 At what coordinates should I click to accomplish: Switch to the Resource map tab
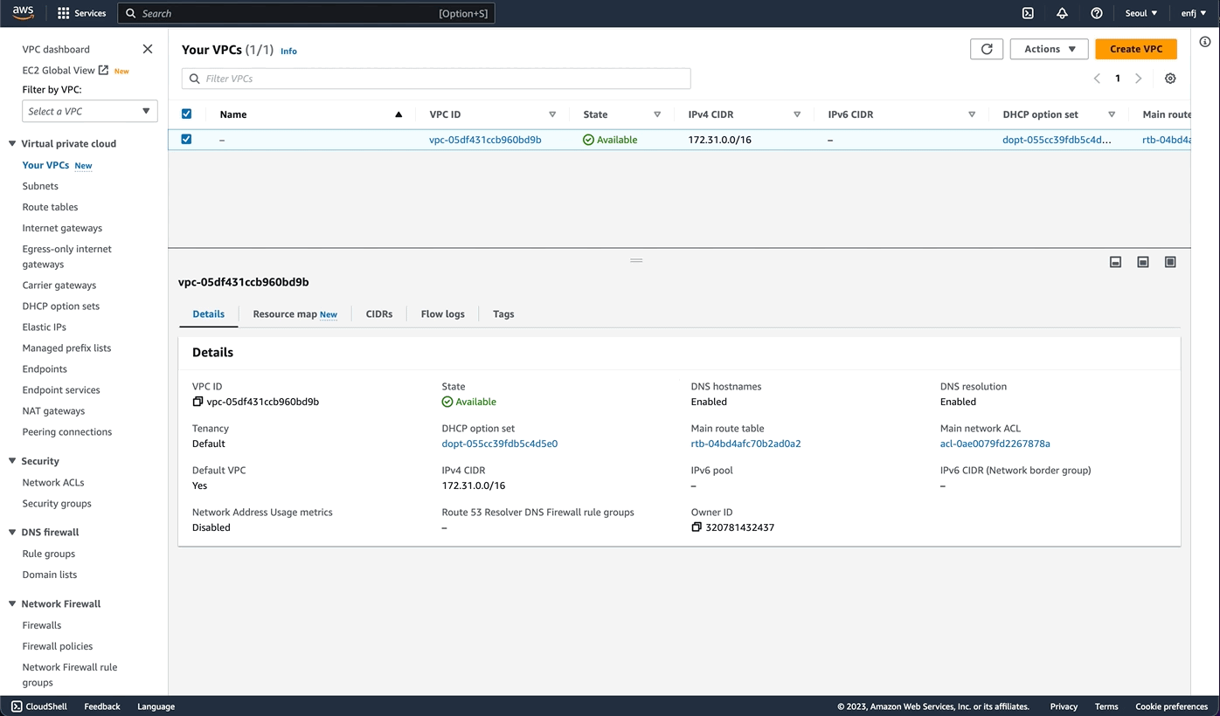tap(295, 314)
